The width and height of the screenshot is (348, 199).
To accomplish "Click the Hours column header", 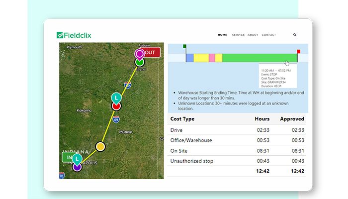I will coord(262,119).
